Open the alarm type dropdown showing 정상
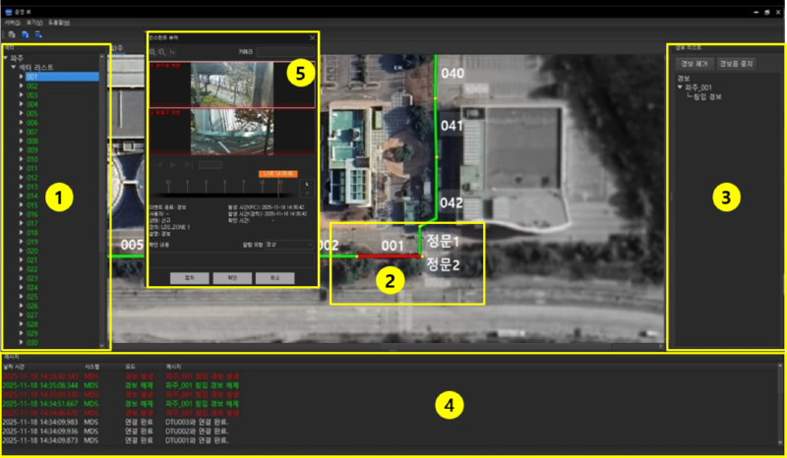This screenshot has height=458, width=787. pyautogui.click(x=289, y=245)
